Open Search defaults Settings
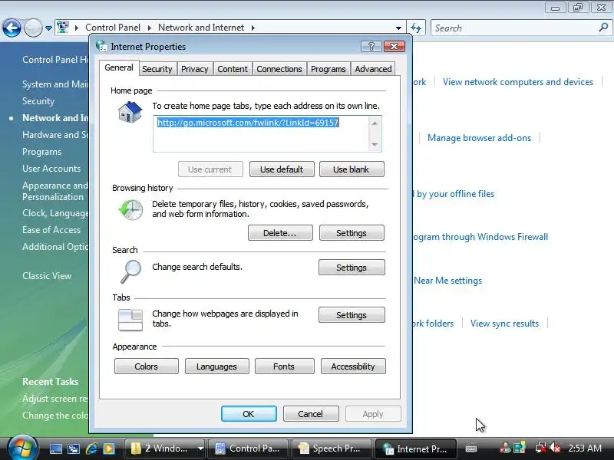Image resolution: width=614 pixels, height=460 pixels. (352, 268)
